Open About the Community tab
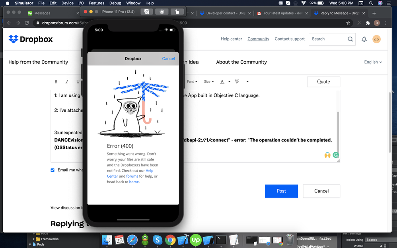 pos(241,62)
